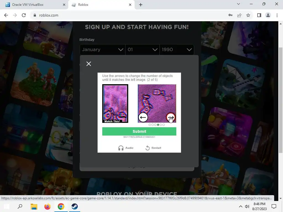Click the filled green progress dot
The width and height of the screenshot is (283, 212).
coord(158,125)
